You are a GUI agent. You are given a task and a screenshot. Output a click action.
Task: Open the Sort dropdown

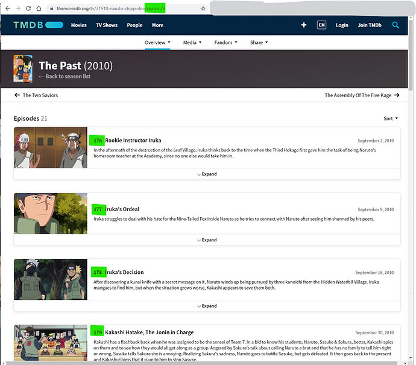(391, 118)
